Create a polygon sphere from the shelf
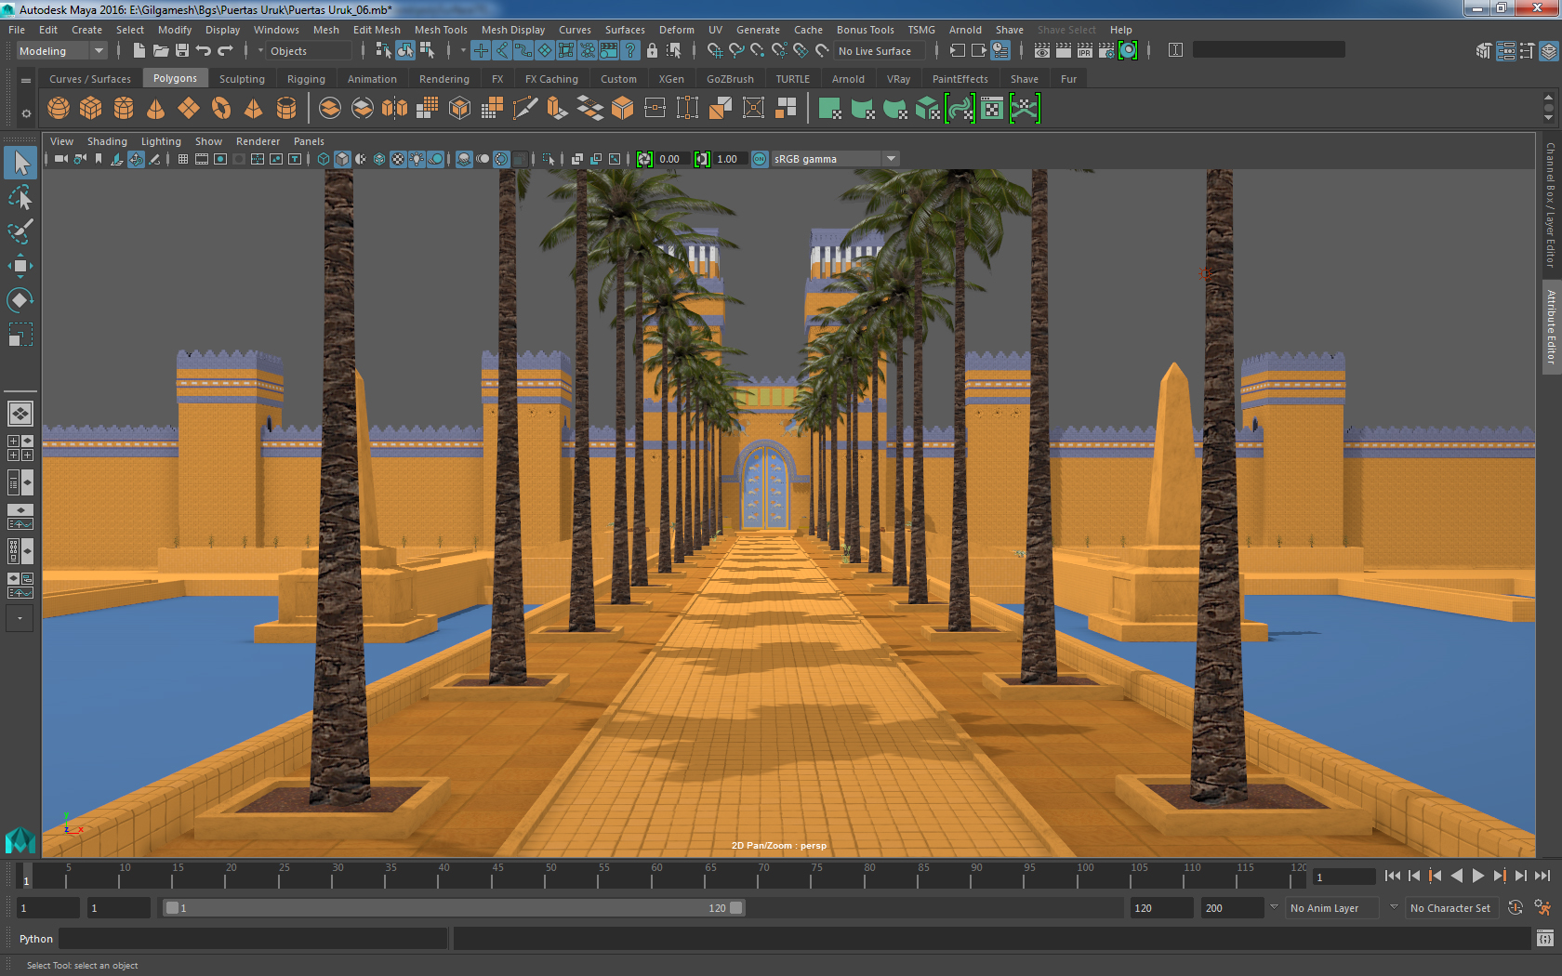The width and height of the screenshot is (1562, 976). point(59,109)
